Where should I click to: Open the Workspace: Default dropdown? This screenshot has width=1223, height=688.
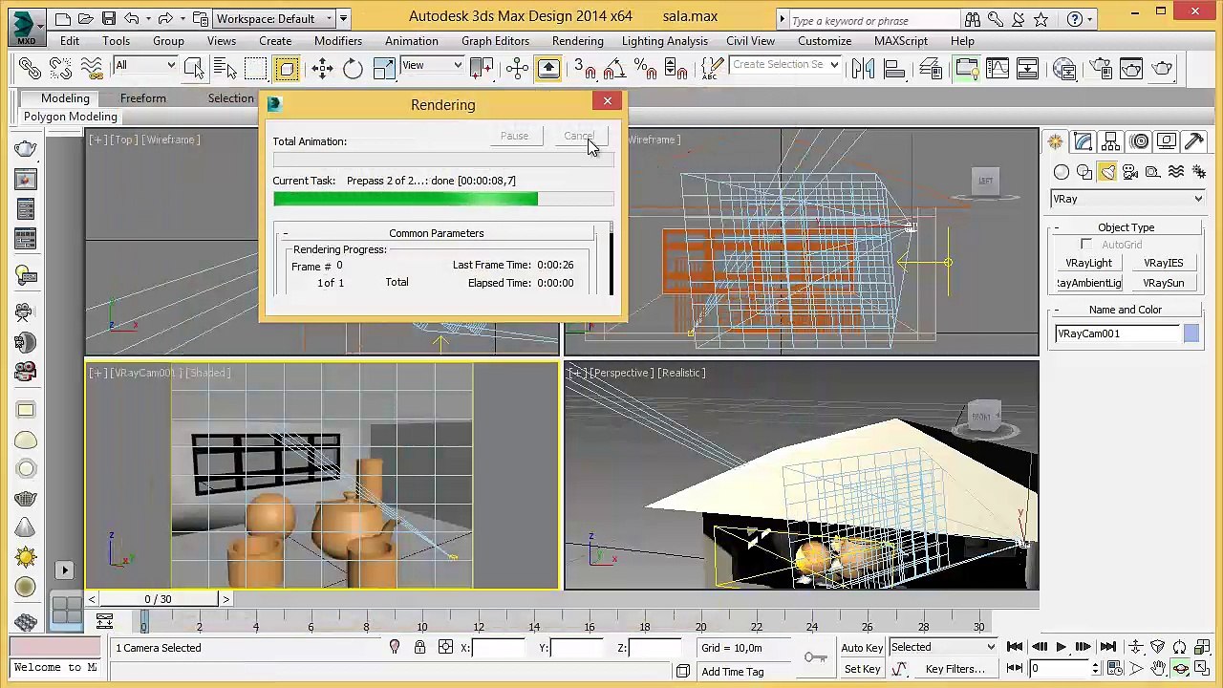click(273, 18)
